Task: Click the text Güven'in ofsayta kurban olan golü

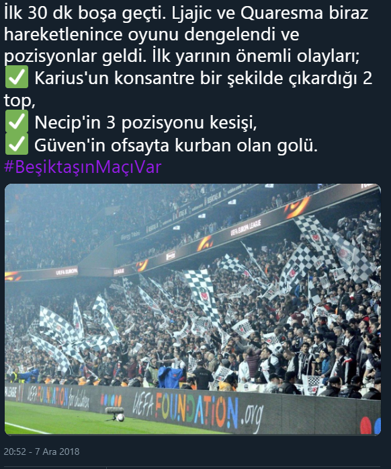Action: point(176,145)
